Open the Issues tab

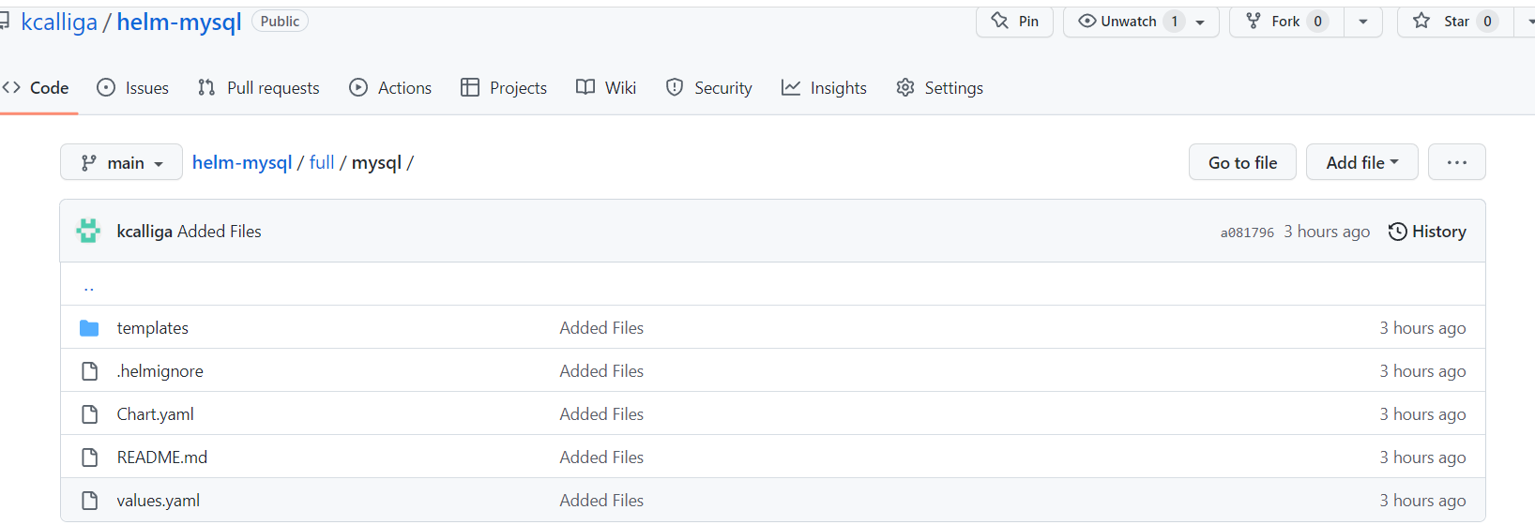point(133,87)
